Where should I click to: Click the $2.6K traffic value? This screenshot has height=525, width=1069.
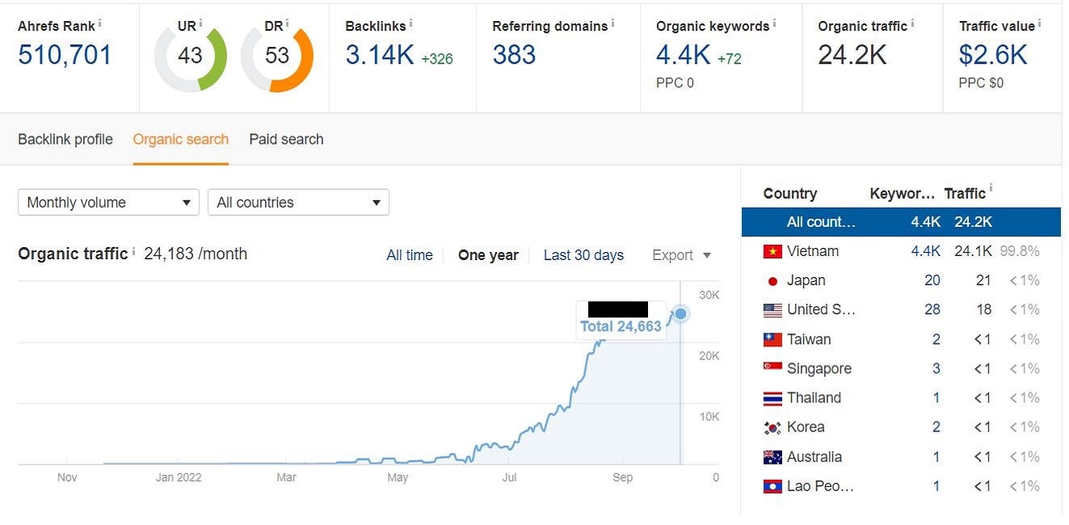click(993, 55)
